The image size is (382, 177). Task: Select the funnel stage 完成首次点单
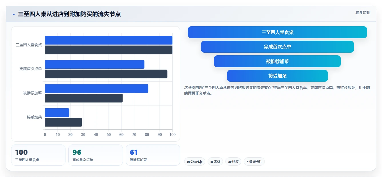pyautogui.click(x=277, y=47)
